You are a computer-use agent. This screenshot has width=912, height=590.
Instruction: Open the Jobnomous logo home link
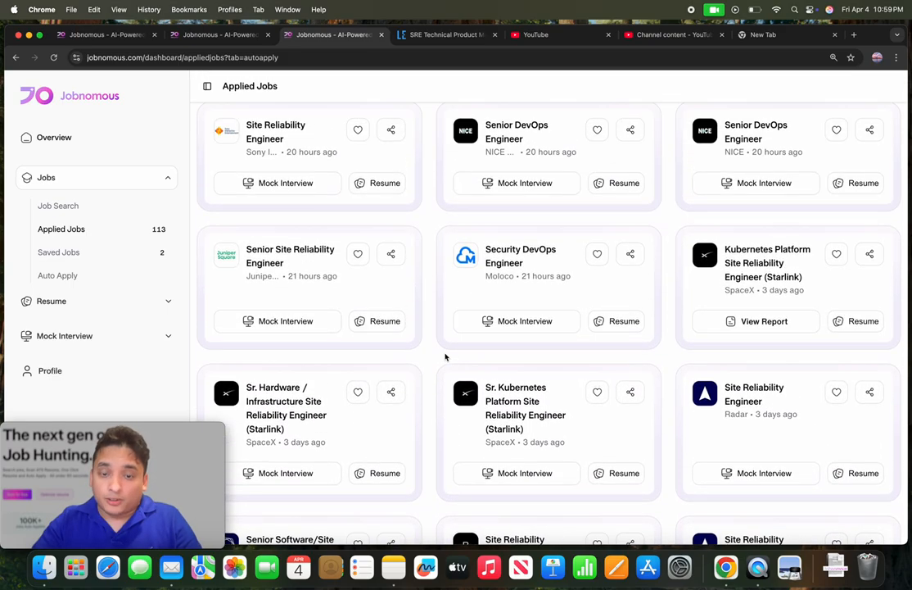pos(70,96)
